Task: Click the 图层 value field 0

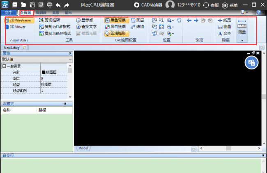Action: (54, 78)
